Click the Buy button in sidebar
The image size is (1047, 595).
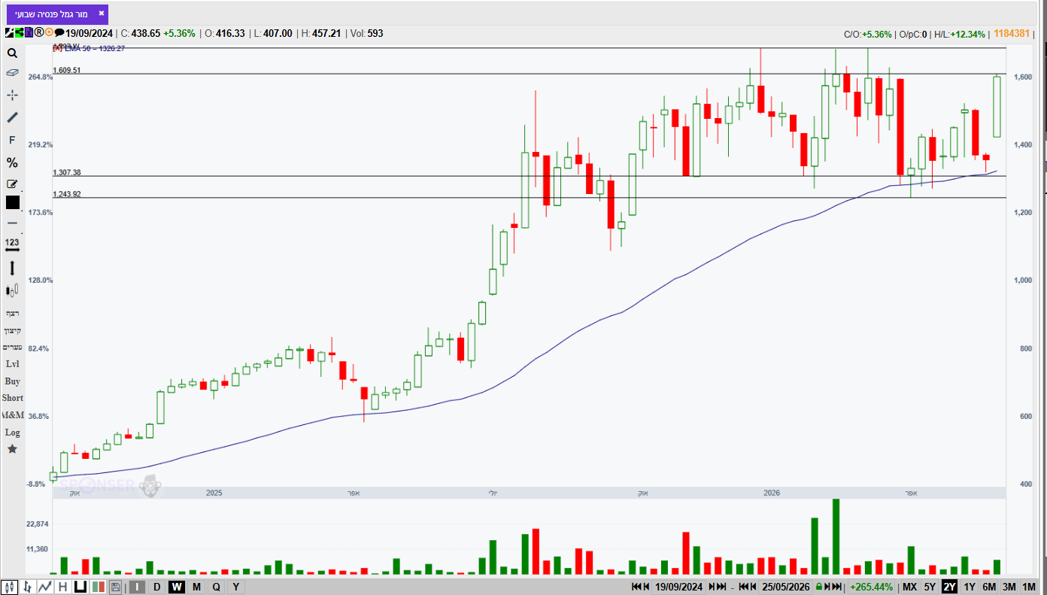12,381
